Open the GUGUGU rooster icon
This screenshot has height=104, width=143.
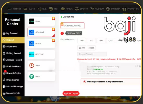tap(92, 9)
